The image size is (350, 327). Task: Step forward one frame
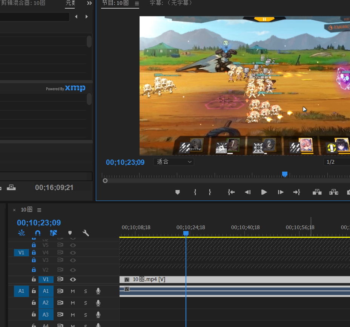pyautogui.click(x=280, y=192)
